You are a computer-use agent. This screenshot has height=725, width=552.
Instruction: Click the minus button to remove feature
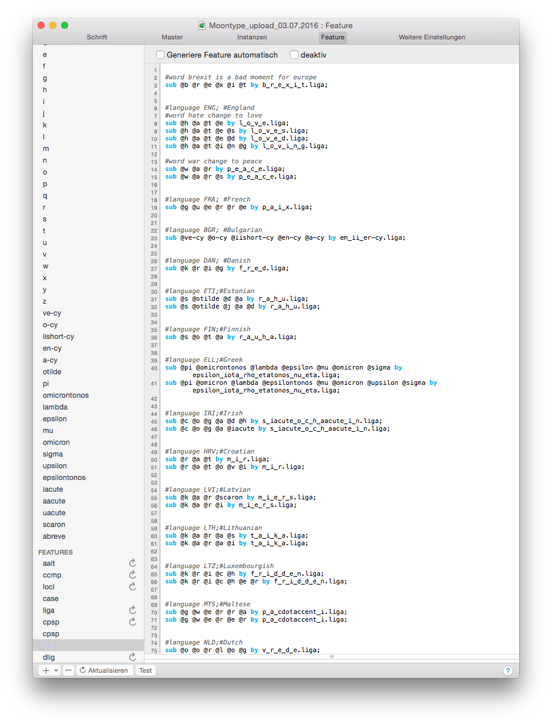pos(68,670)
